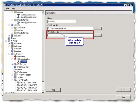
Task: Click the Private key file field
Action: [x=70, y=35]
